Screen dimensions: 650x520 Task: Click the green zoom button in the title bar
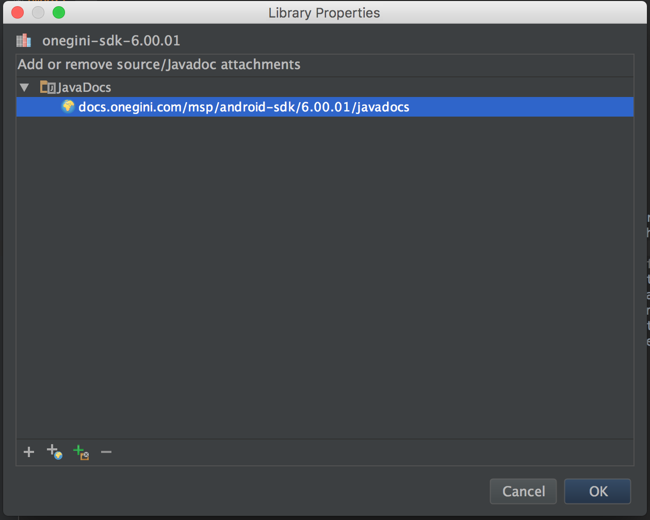[x=59, y=12]
